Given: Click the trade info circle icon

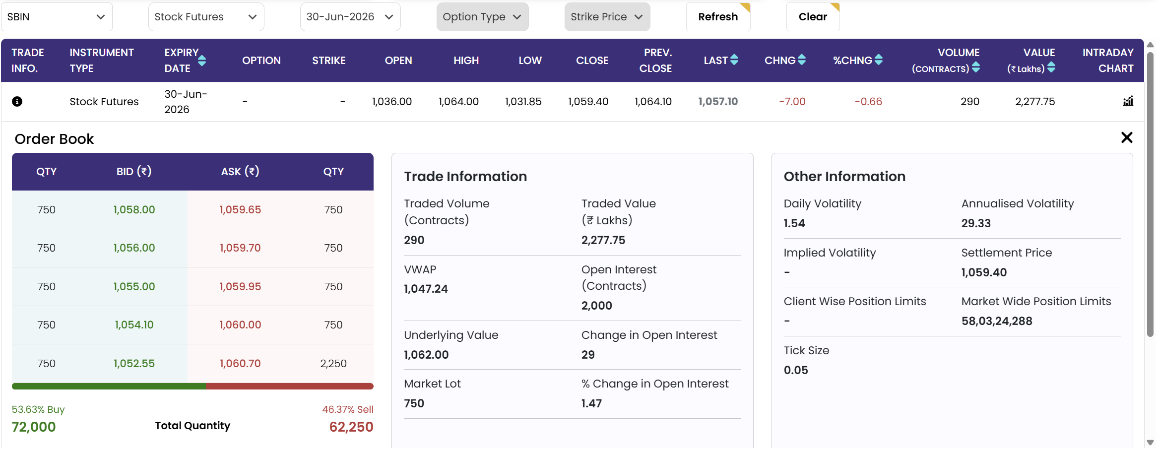Looking at the screenshot, I should (17, 102).
